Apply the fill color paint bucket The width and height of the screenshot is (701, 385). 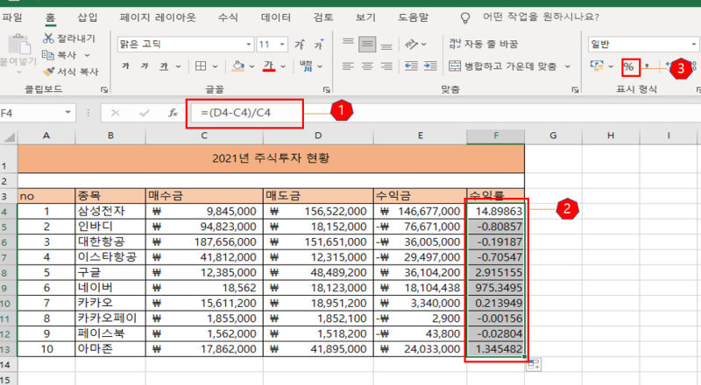(237, 66)
